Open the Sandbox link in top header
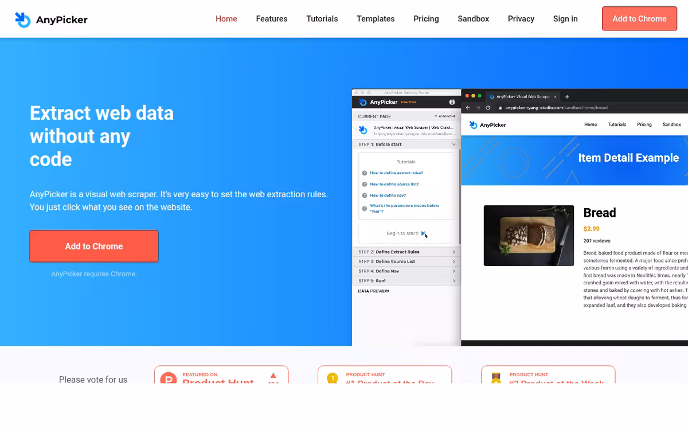688x430 pixels. pos(474,19)
